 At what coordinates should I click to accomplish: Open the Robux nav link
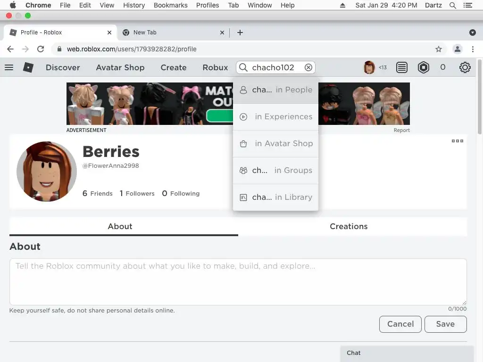pyautogui.click(x=215, y=67)
